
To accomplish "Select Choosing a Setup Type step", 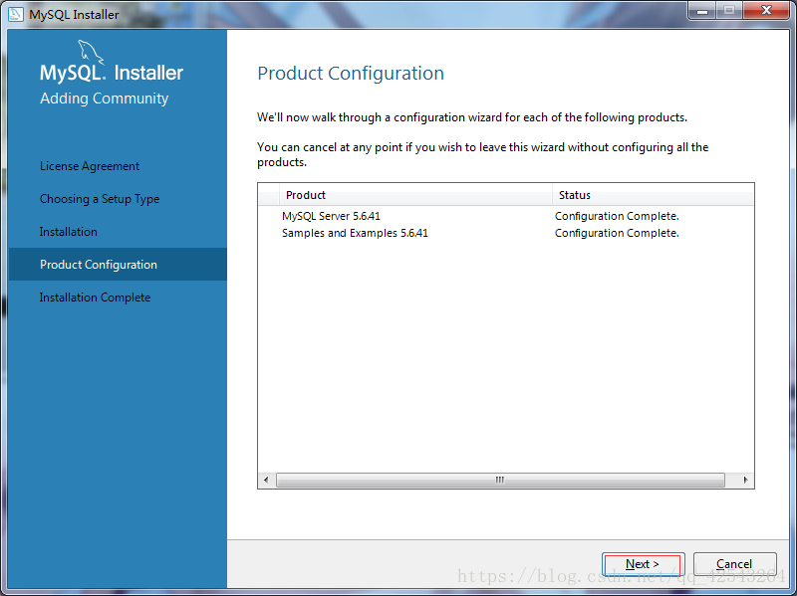I will point(100,199).
